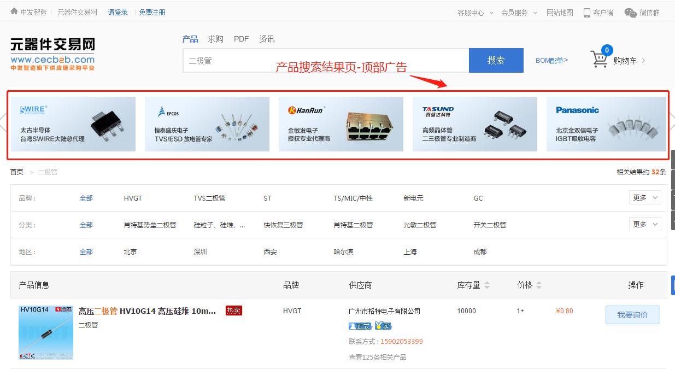The height and width of the screenshot is (369, 675).
Task: Click the 正式 member badge icon
Action: [x=360, y=326]
